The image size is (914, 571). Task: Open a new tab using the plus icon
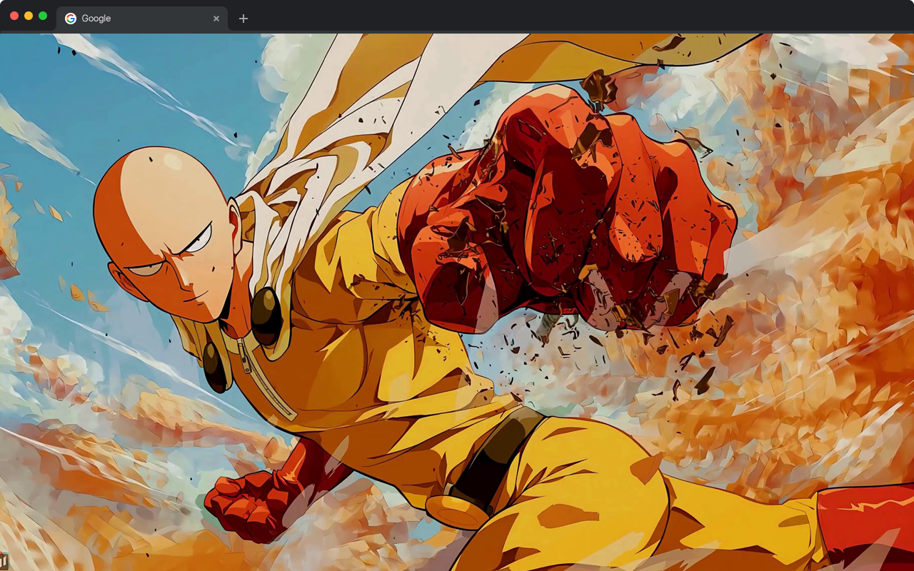pyautogui.click(x=243, y=19)
